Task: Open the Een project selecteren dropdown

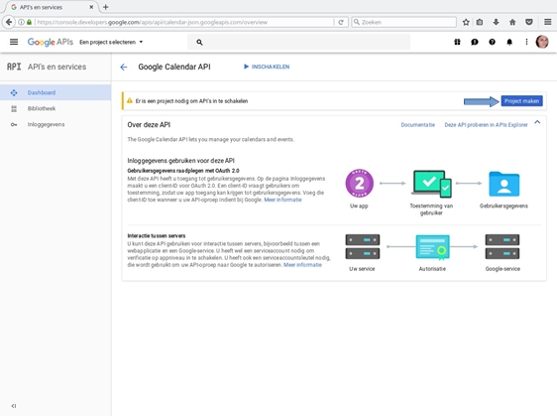Action: 111,42
